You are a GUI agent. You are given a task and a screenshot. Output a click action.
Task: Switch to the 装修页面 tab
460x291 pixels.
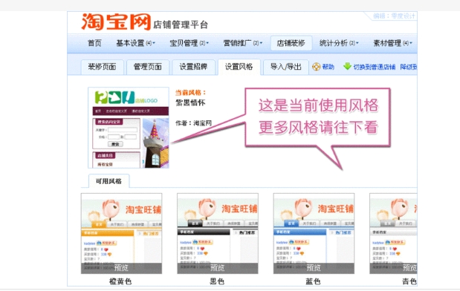102,67
